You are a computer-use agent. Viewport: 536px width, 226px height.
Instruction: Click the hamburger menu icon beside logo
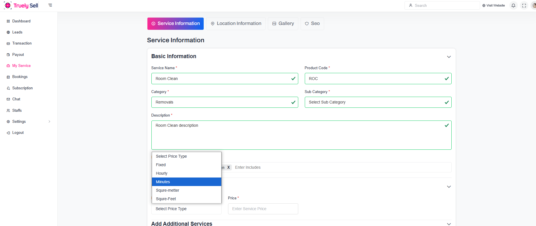[x=50, y=5]
